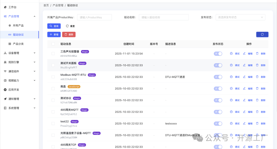Select 视频能力 in the sidebar
This screenshot has height=149, width=277.
13,81
